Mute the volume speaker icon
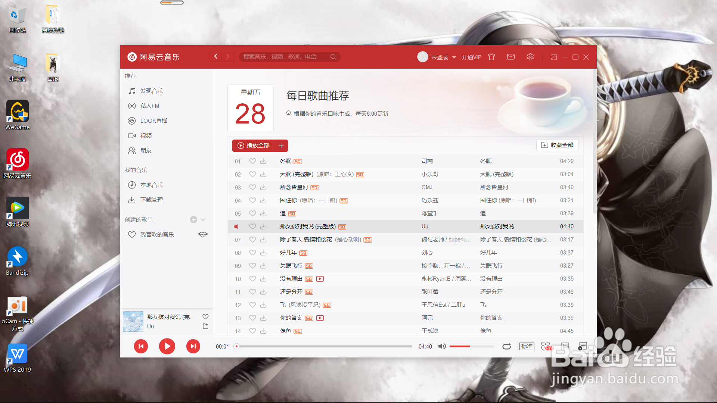717x403 pixels. click(x=442, y=346)
